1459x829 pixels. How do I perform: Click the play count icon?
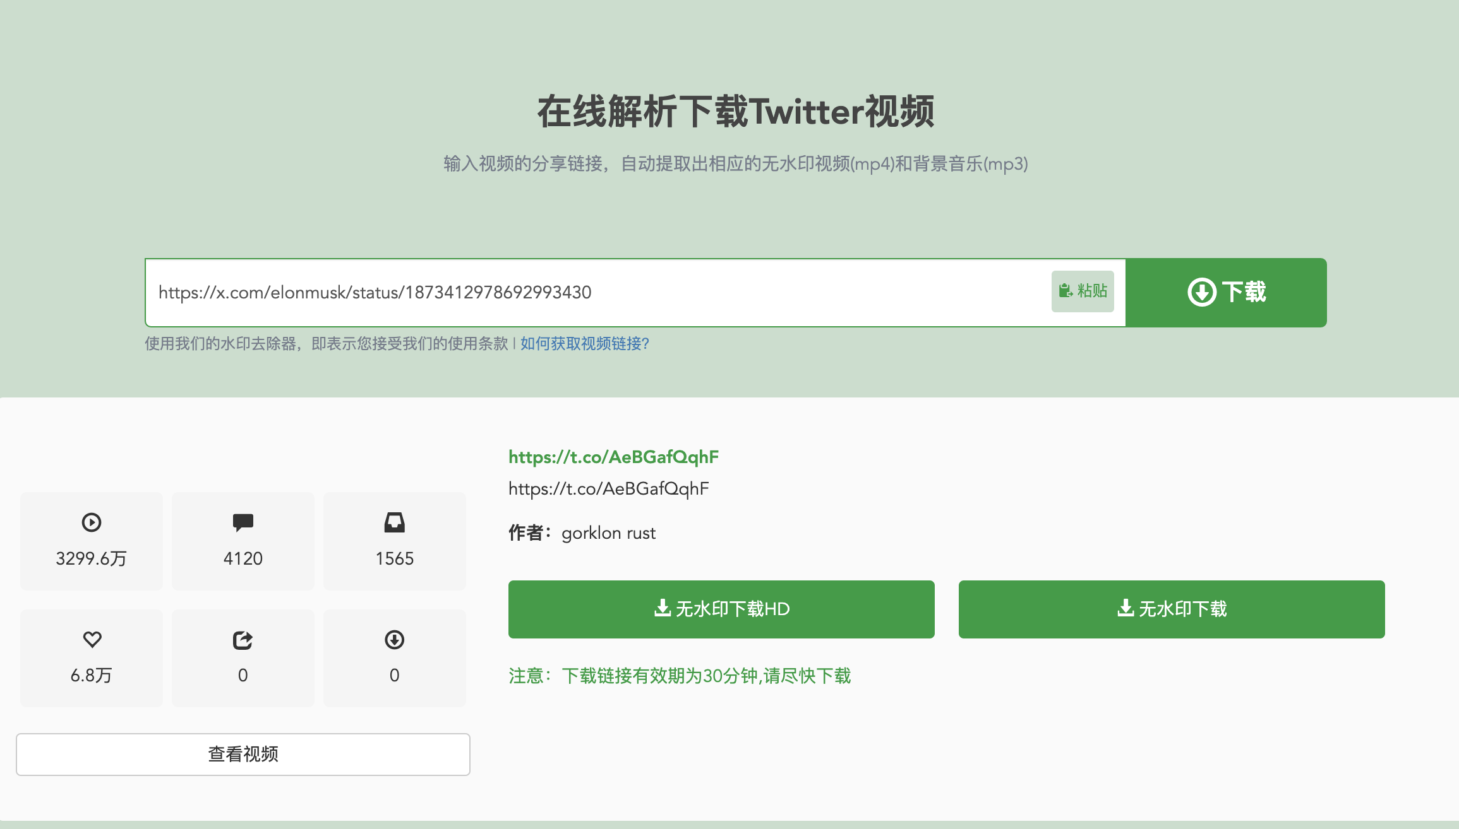[92, 522]
